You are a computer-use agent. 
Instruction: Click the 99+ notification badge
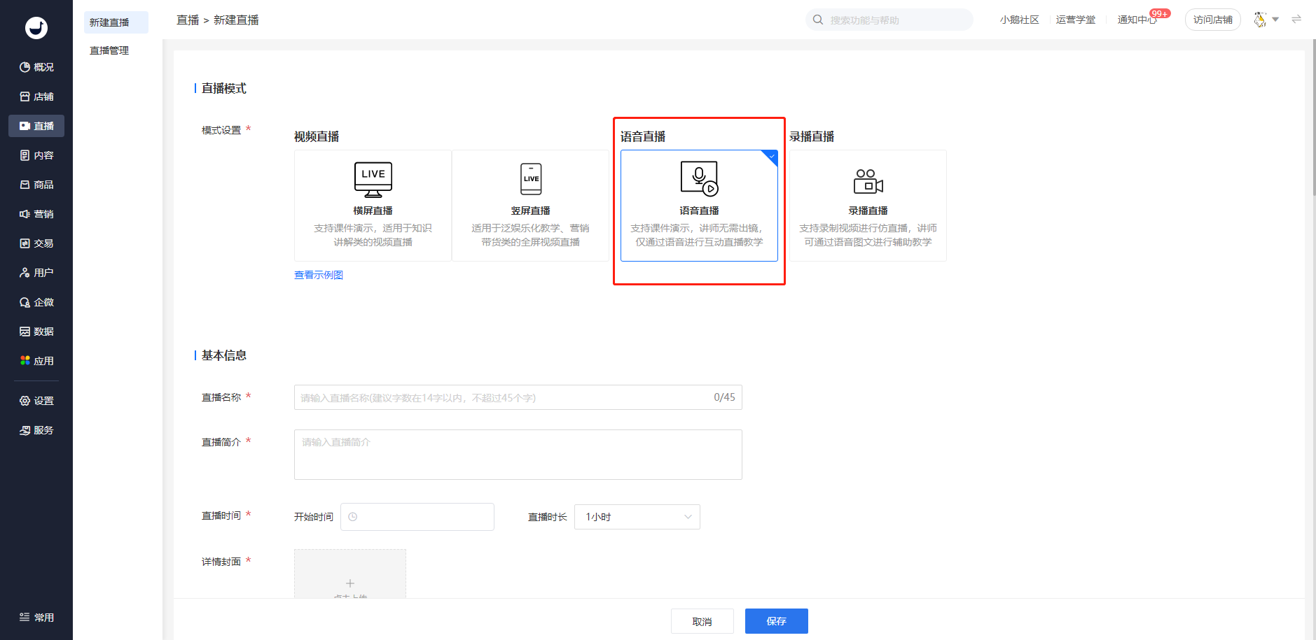(1161, 13)
